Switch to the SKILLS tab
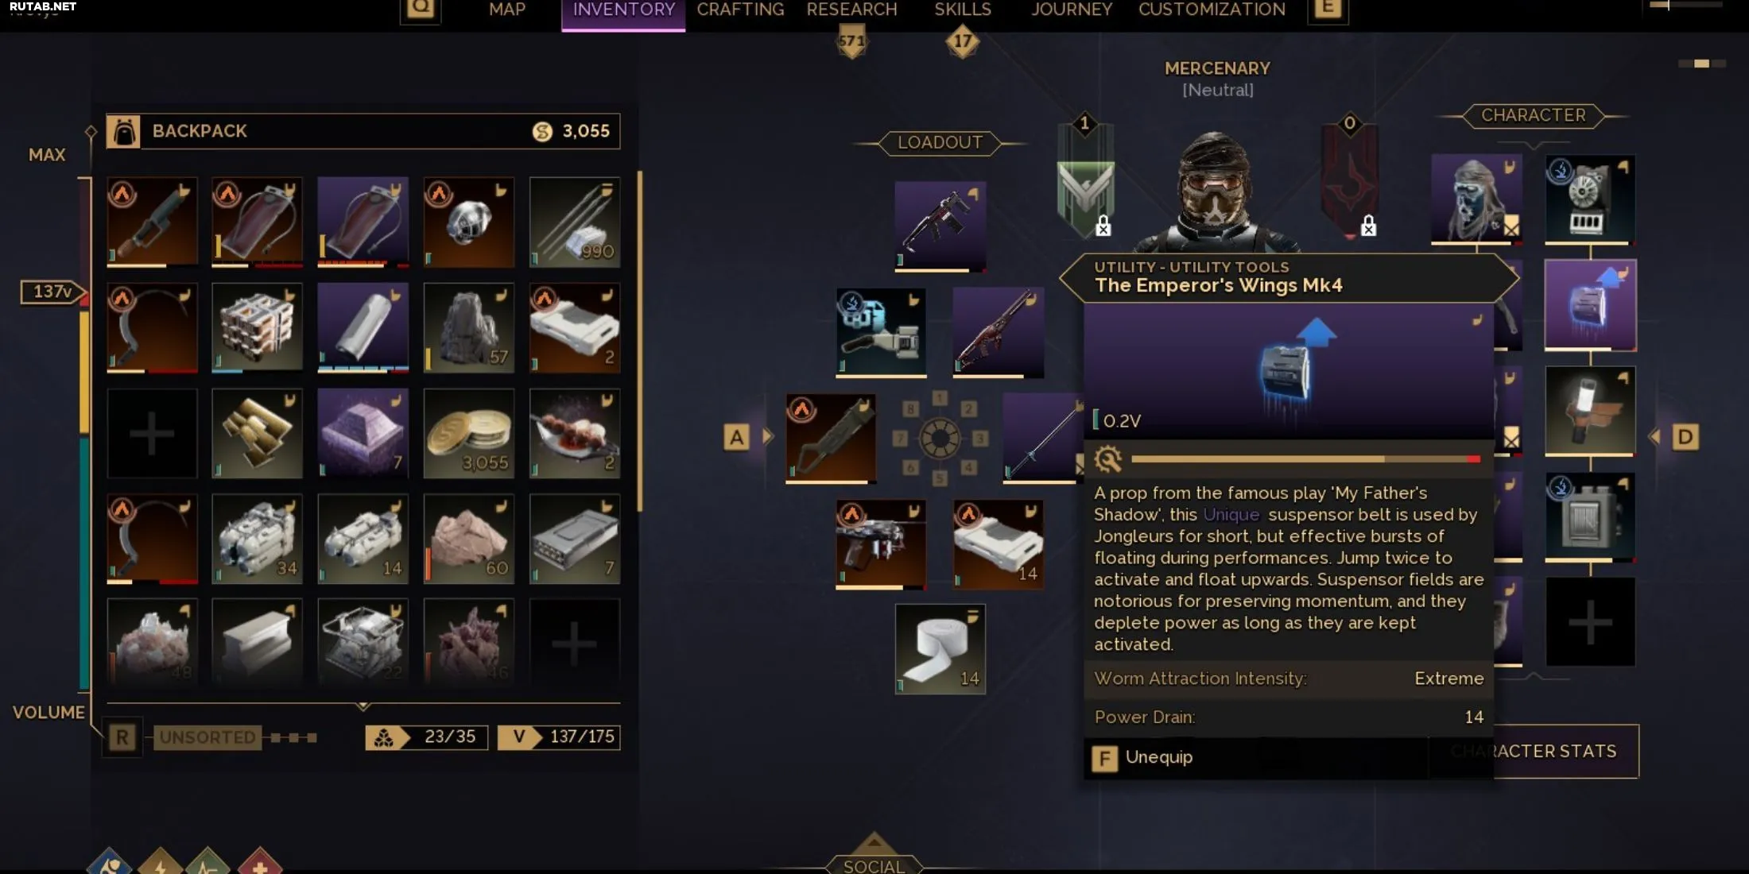 962,10
